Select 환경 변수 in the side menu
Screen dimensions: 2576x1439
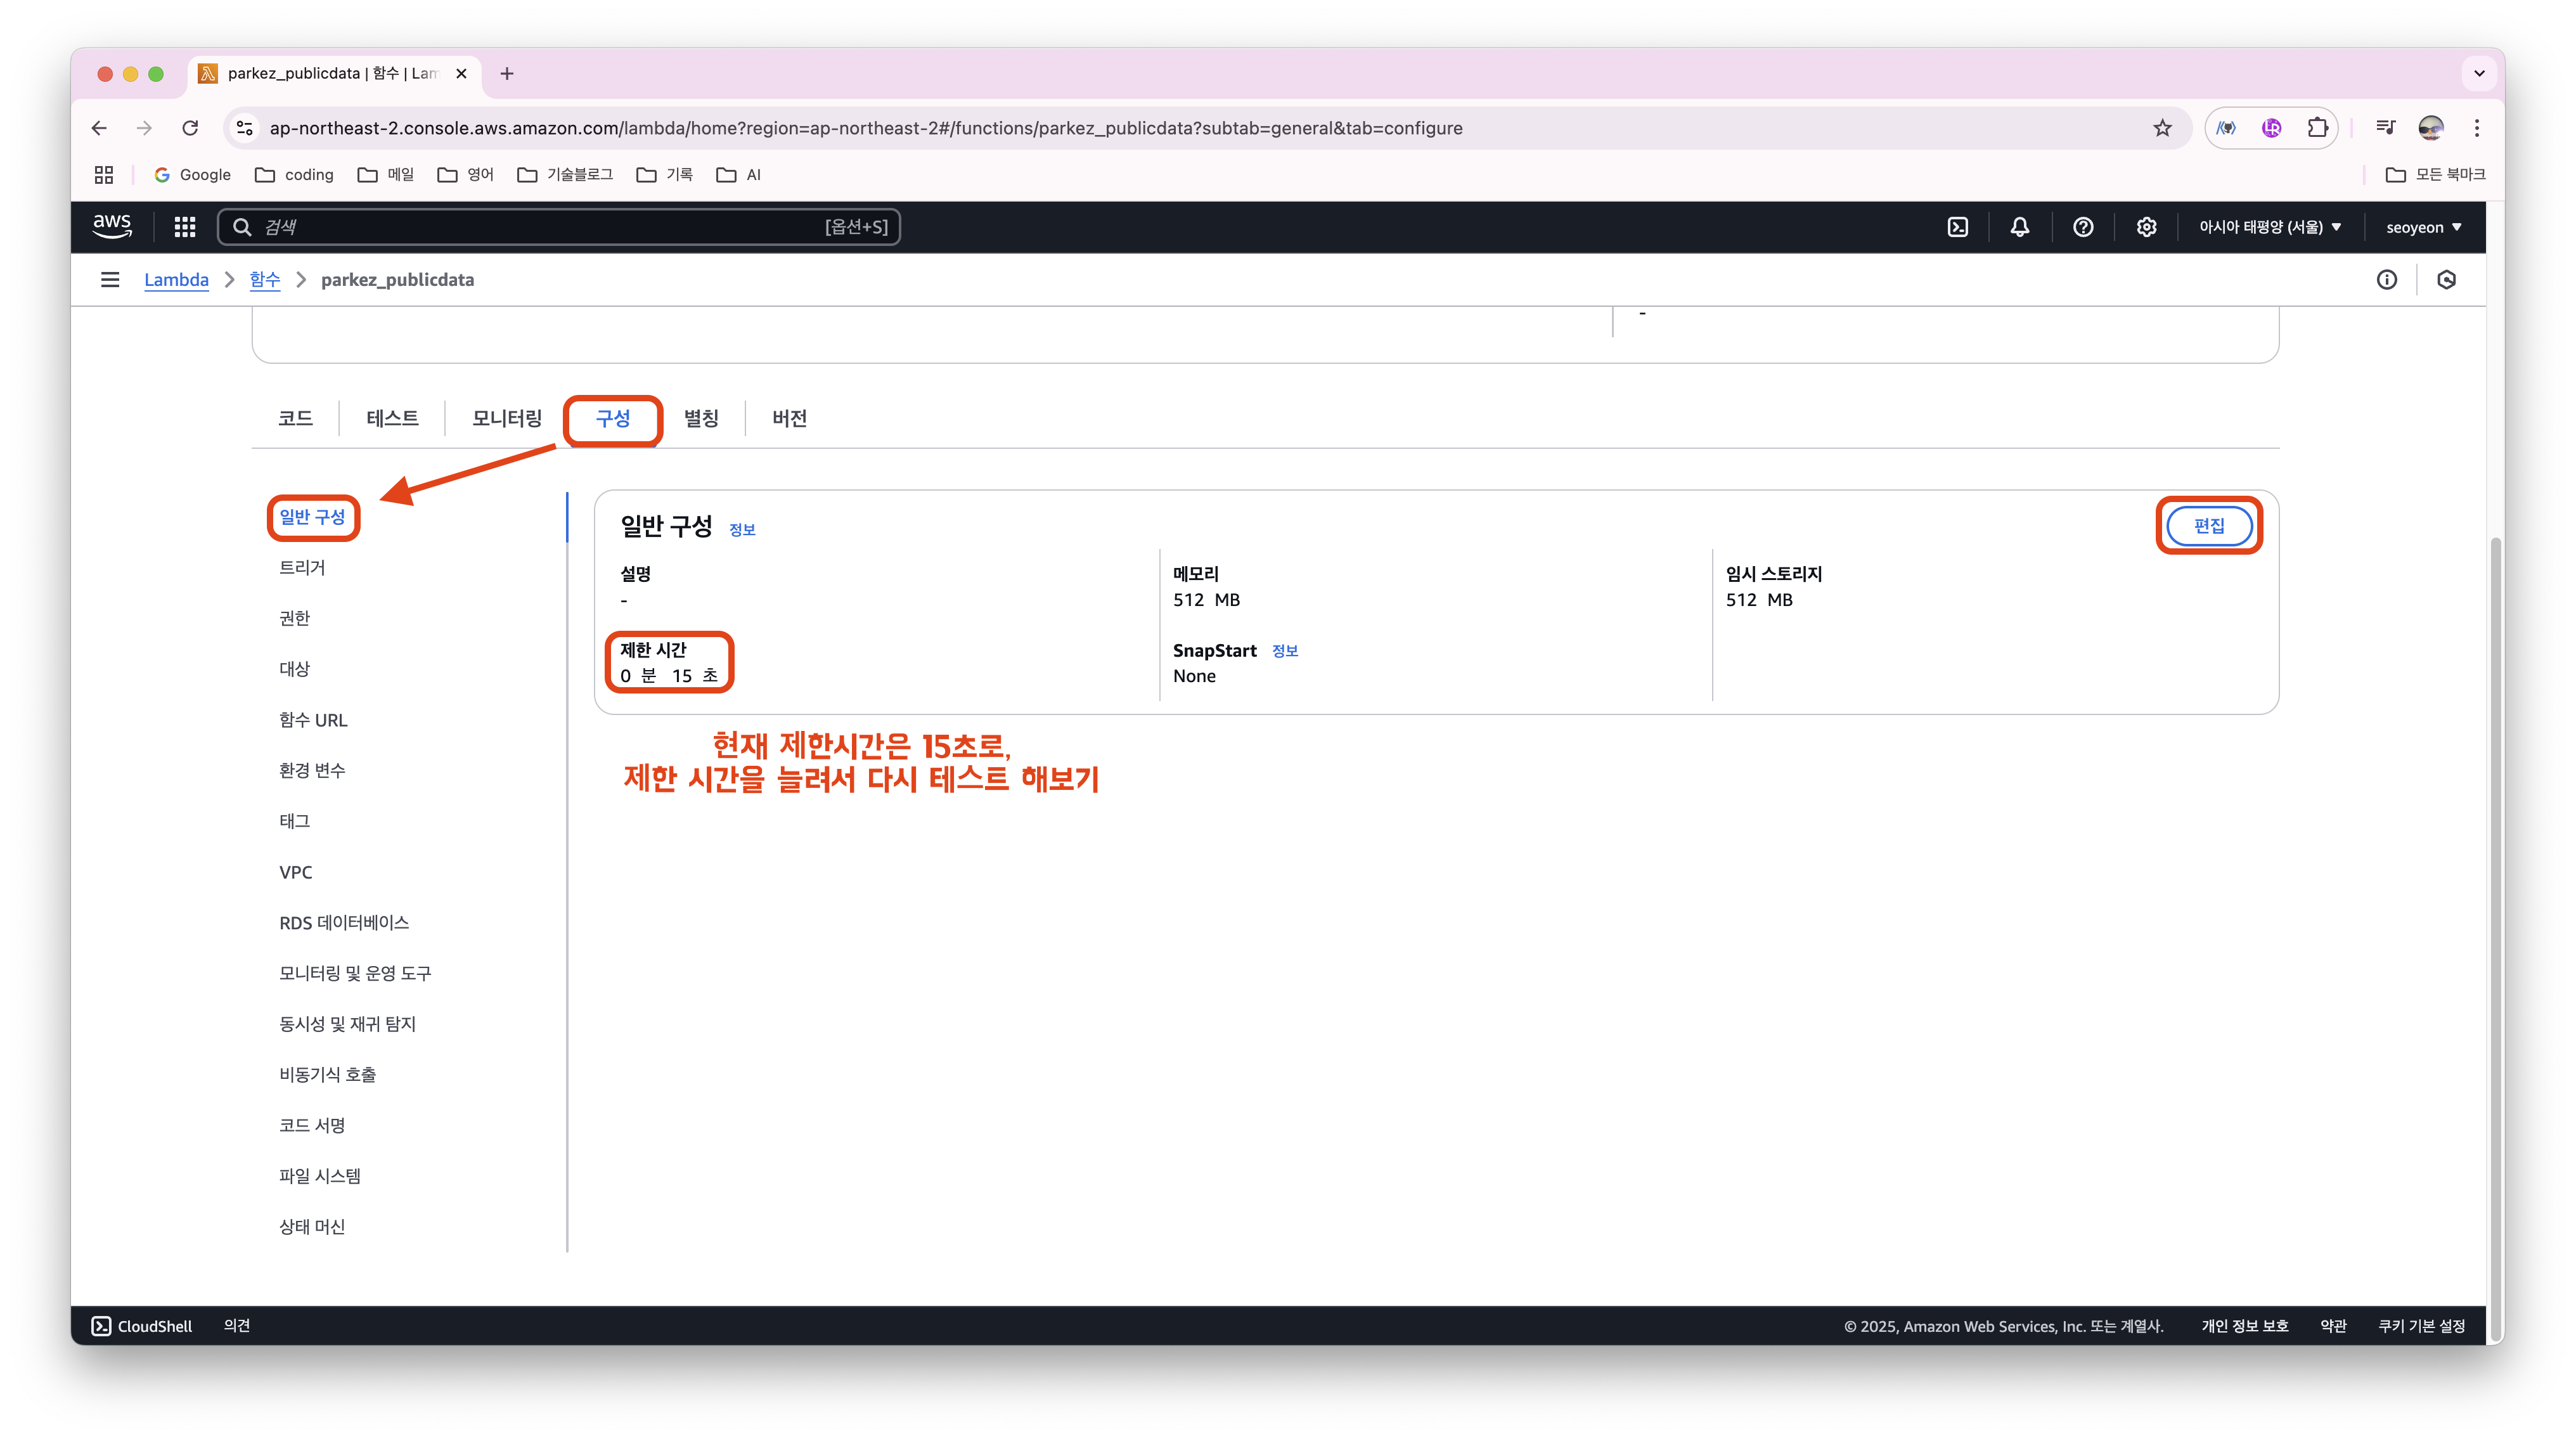click(312, 770)
